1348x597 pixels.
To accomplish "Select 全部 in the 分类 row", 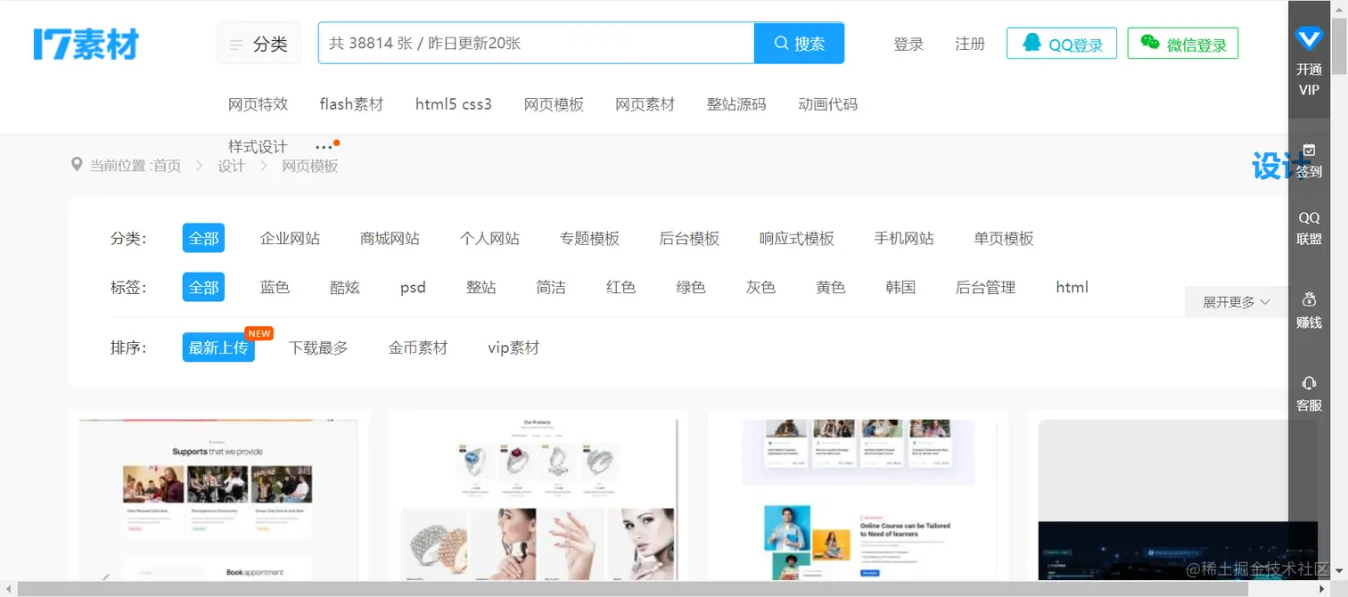I will pyautogui.click(x=203, y=238).
